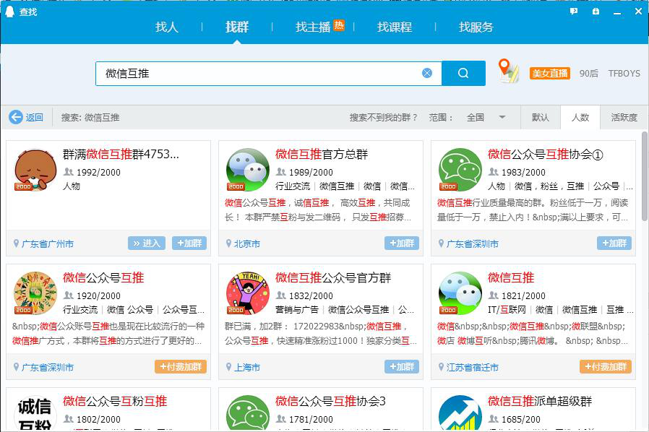This screenshot has width=649, height=432.
Task: Join 微信公众号互推协会① with +加群
Action: pyautogui.click(x=614, y=243)
